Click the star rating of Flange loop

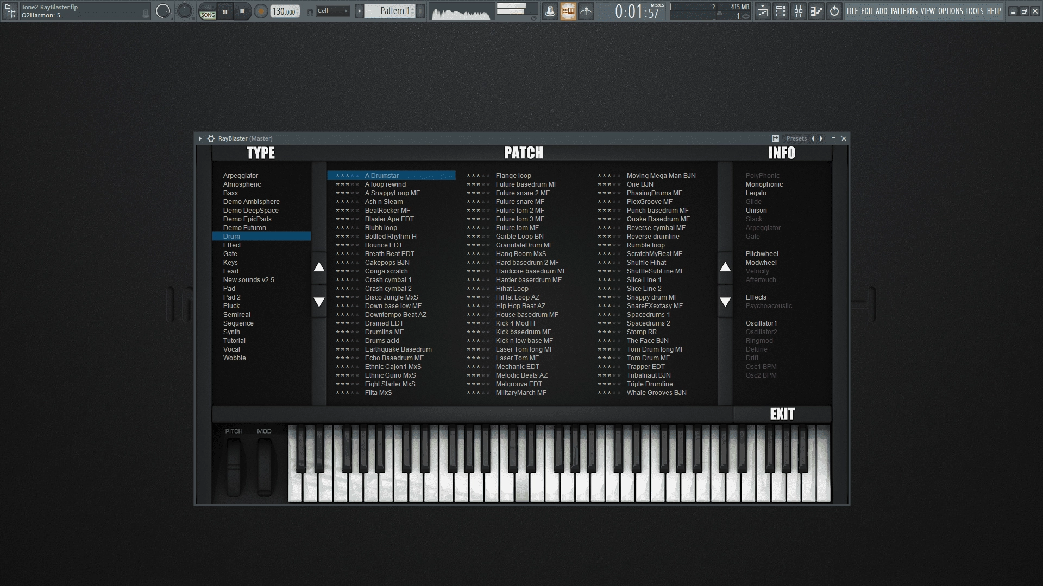[478, 176]
